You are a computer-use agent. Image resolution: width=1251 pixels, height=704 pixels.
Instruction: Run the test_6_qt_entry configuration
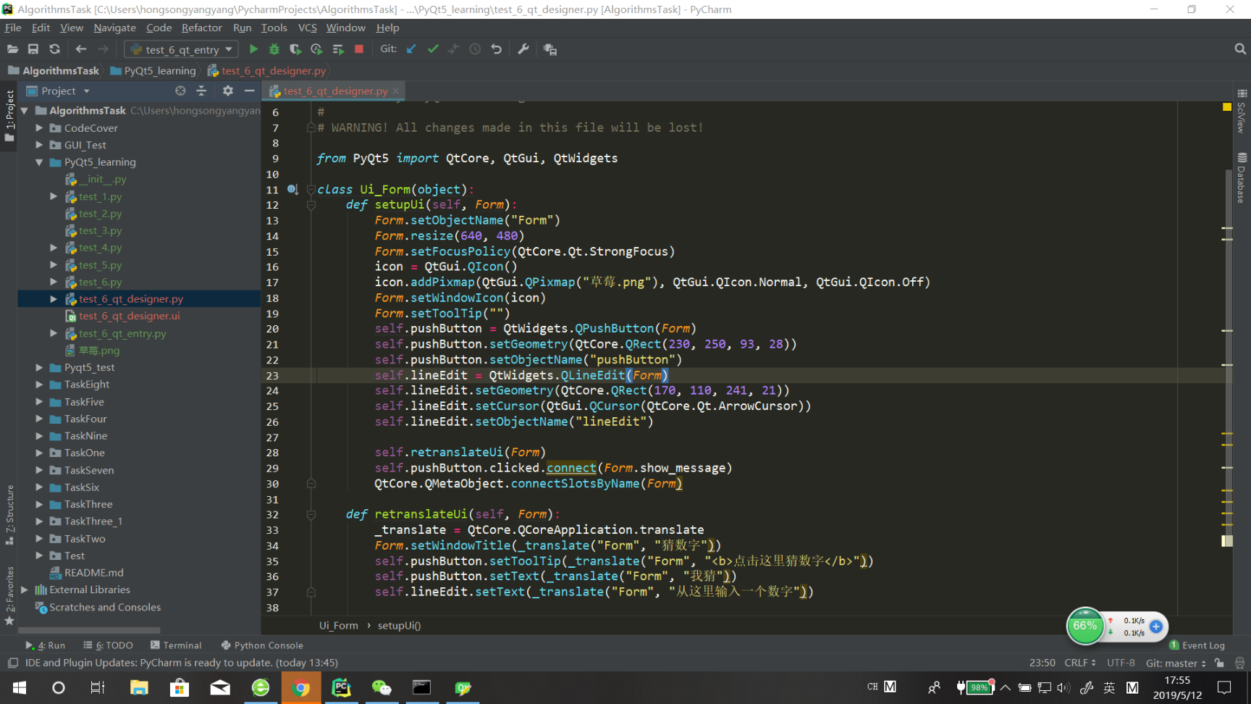[x=253, y=49]
